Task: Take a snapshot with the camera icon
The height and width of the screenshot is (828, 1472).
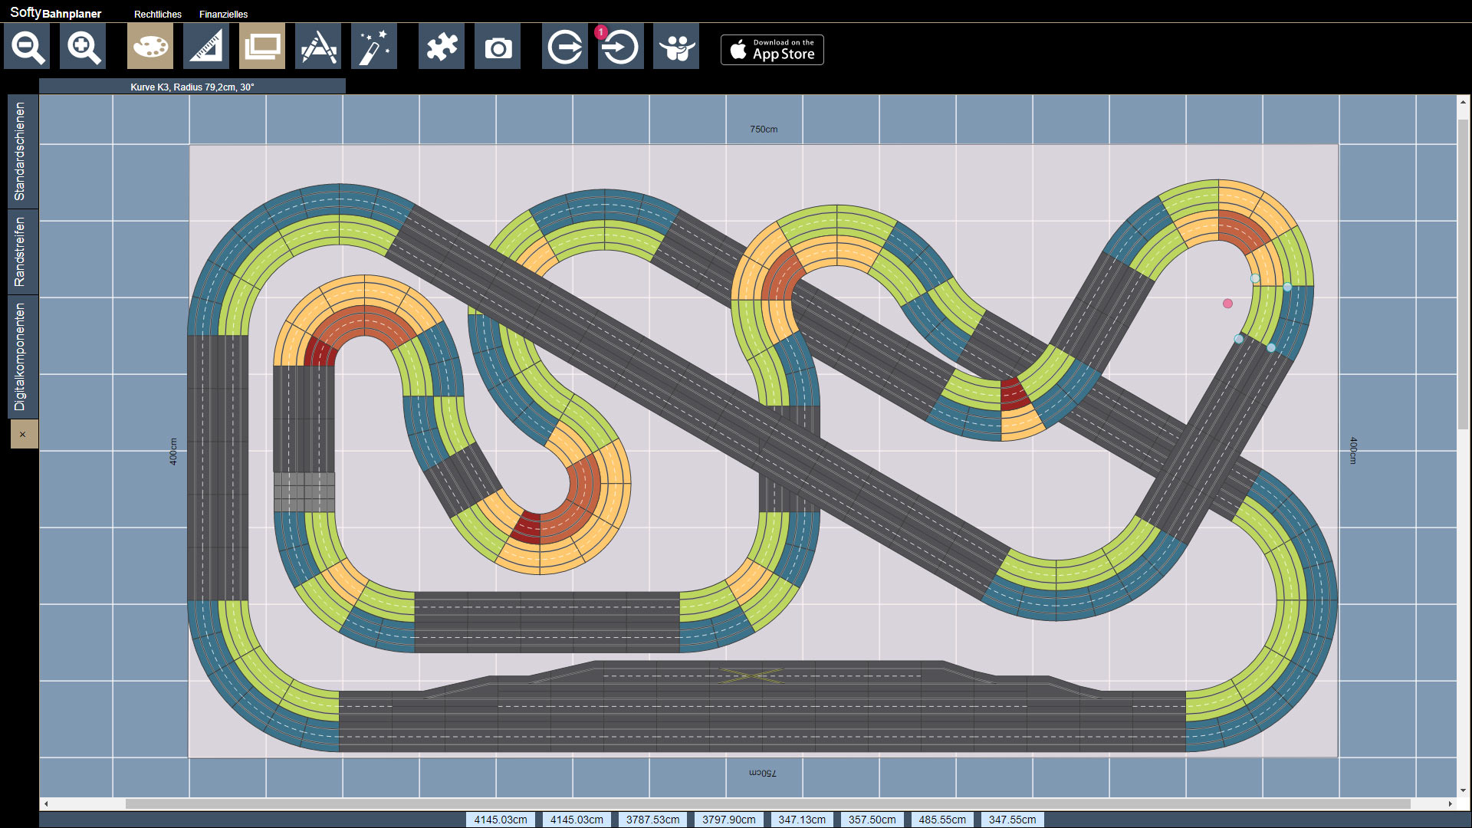Action: click(498, 47)
